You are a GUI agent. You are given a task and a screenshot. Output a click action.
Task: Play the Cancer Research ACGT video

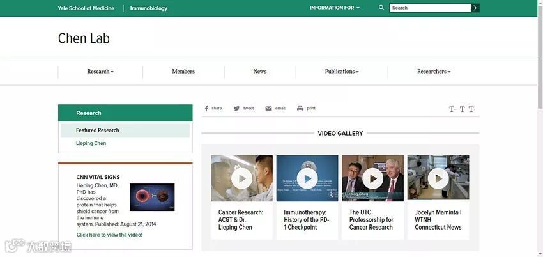[x=241, y=178]
